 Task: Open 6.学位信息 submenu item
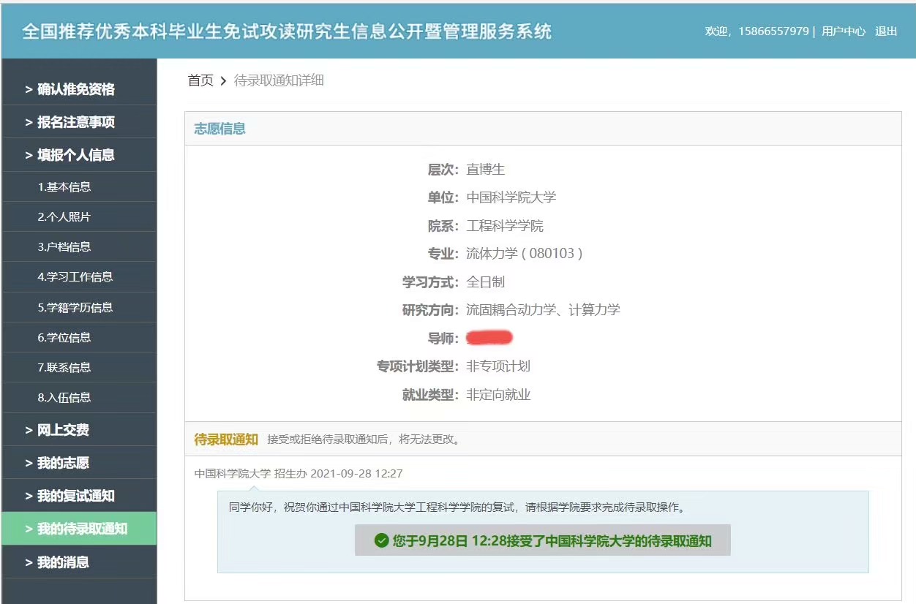64,338
